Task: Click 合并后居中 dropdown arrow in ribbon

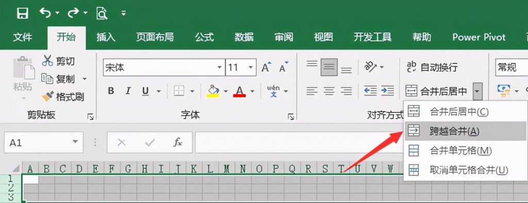Action: pos(478,91)
